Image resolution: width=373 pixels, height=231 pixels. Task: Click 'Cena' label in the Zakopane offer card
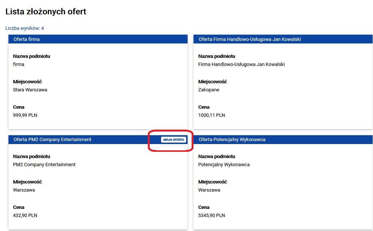point(204,107)
